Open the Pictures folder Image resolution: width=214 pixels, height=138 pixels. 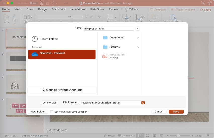coord(114,47)
